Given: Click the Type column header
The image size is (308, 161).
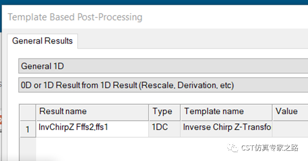Looking at the screenshot, I should click(165, 112).
